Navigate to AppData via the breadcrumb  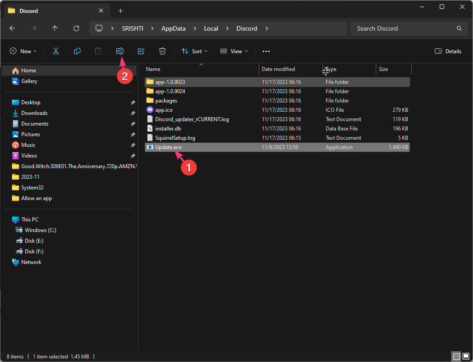tap(173, 28)
